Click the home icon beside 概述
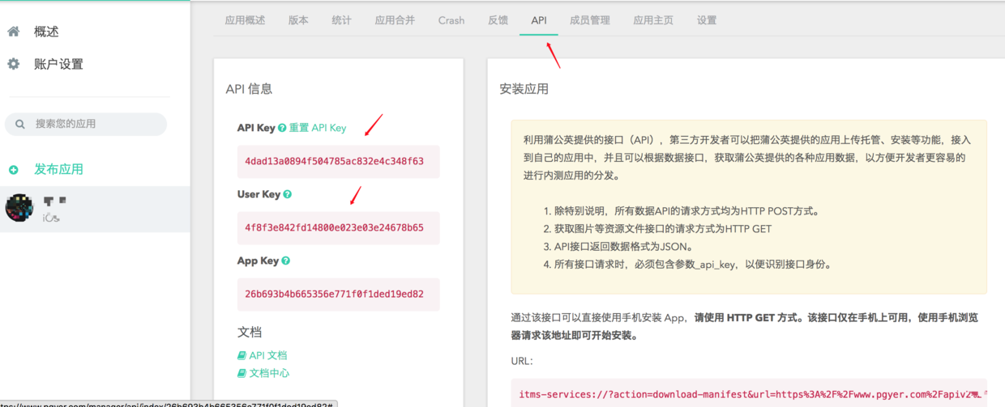 click(13, 32)
